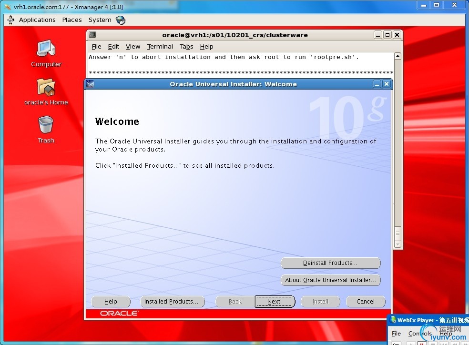Screen dimensions: 469x345
Task: Click the Cancel button
Action: point(365,301)
